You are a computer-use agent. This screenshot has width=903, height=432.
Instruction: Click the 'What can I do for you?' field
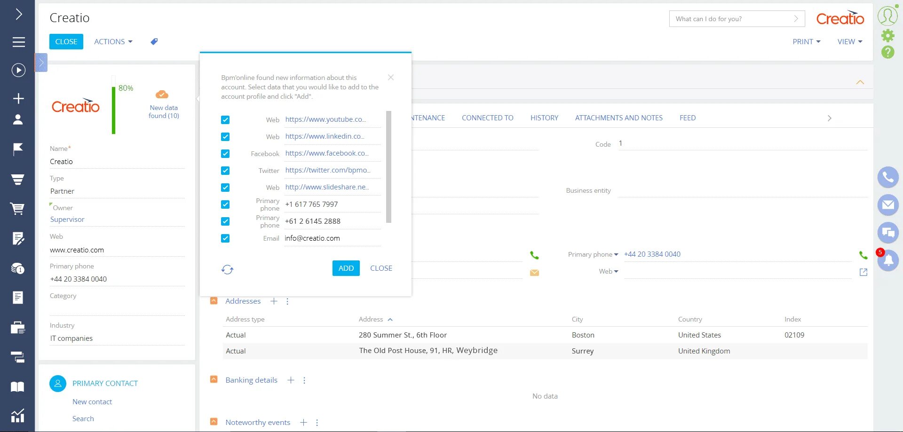[x=737, y=19]
